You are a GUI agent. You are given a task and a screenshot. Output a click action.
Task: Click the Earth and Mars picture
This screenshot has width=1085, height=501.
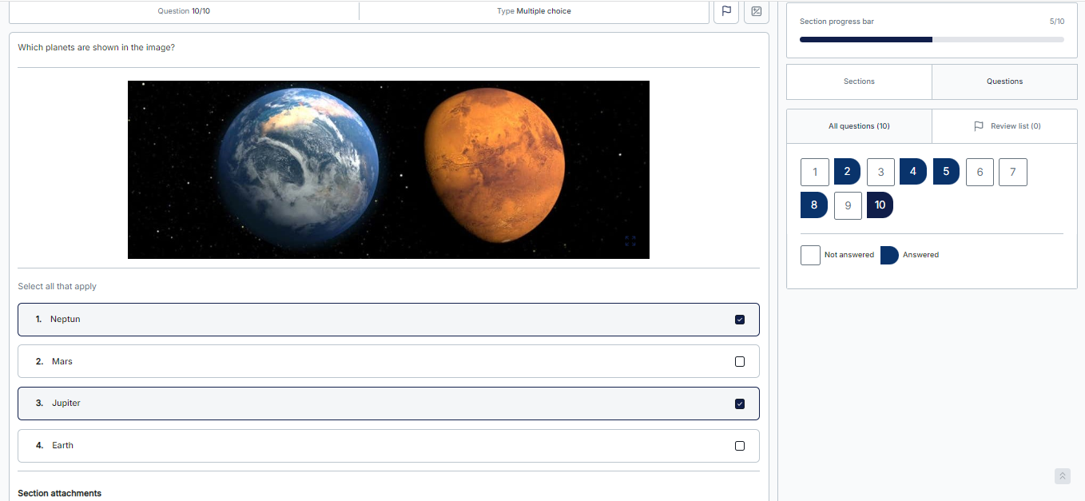[x=388, y=169]
